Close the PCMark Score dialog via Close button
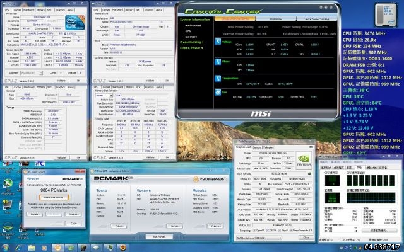Image resolution: width=404 pixels, height=252 pixels. [73, 223]
